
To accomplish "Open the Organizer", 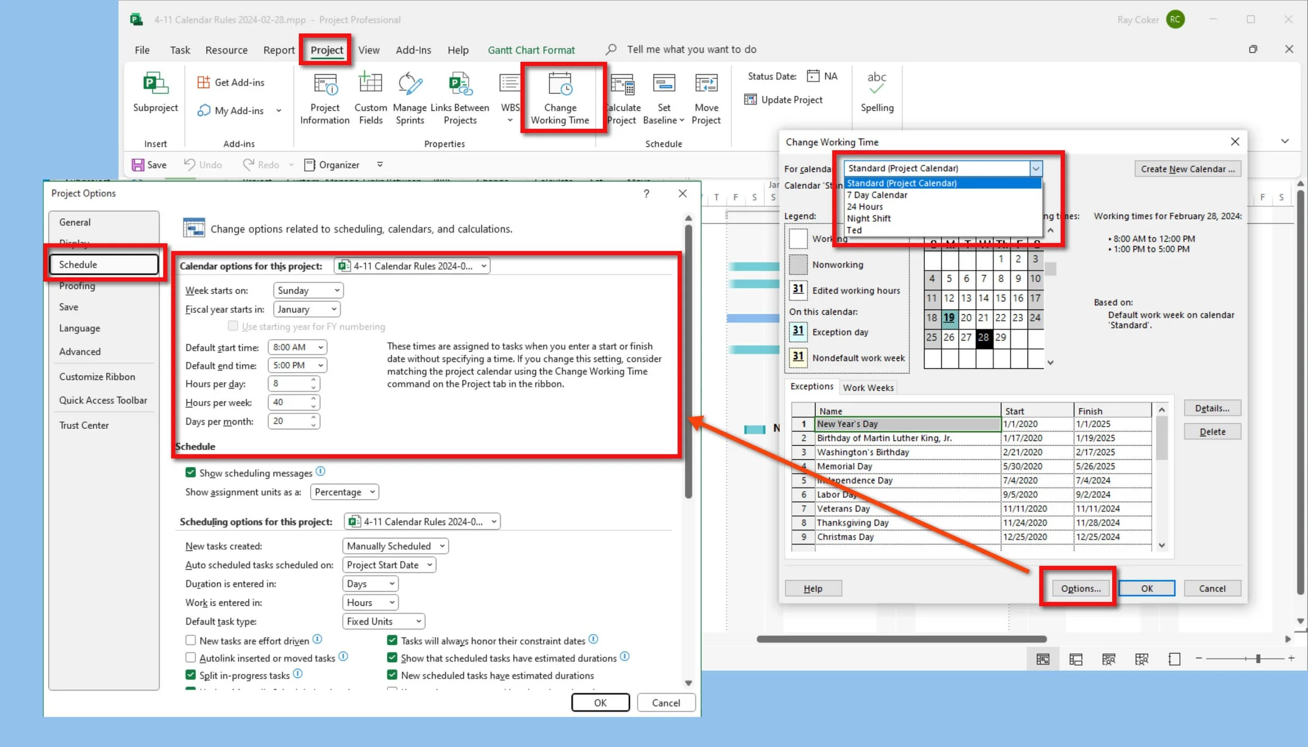I will (x=332, y=165).
